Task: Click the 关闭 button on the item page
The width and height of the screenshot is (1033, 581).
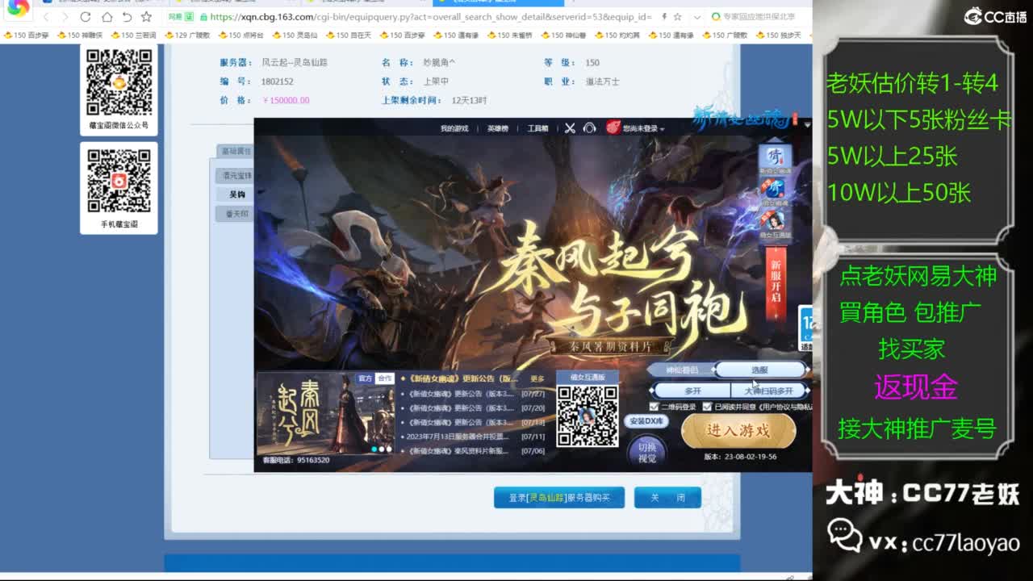Action: click(x=667, y=498)
